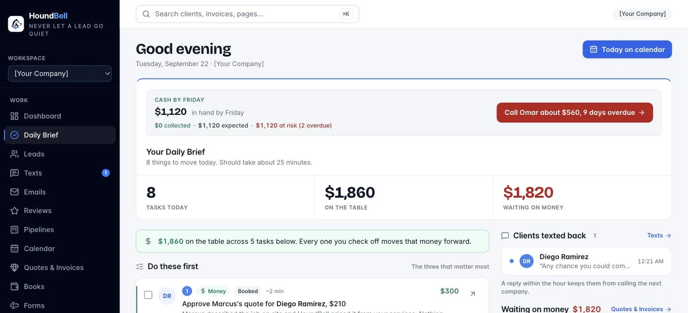Select Daily Brief in the sidebar

[60, 135]
